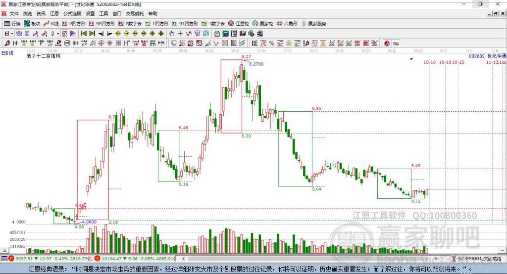The height and width of the screenshot is (274, 507).
Task: Toggle the colored flag icon
Action: pyautogui.click(x=73, y=34)
